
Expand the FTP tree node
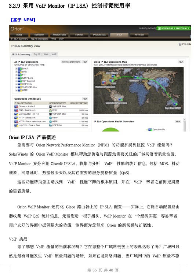tap(17, 75)
